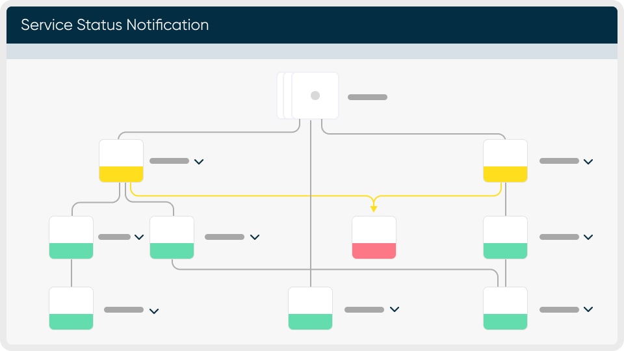Select the bottom-center green service node
Viewport: 624px width, 351px height.
pyautogui.click(x=310, y=309)
